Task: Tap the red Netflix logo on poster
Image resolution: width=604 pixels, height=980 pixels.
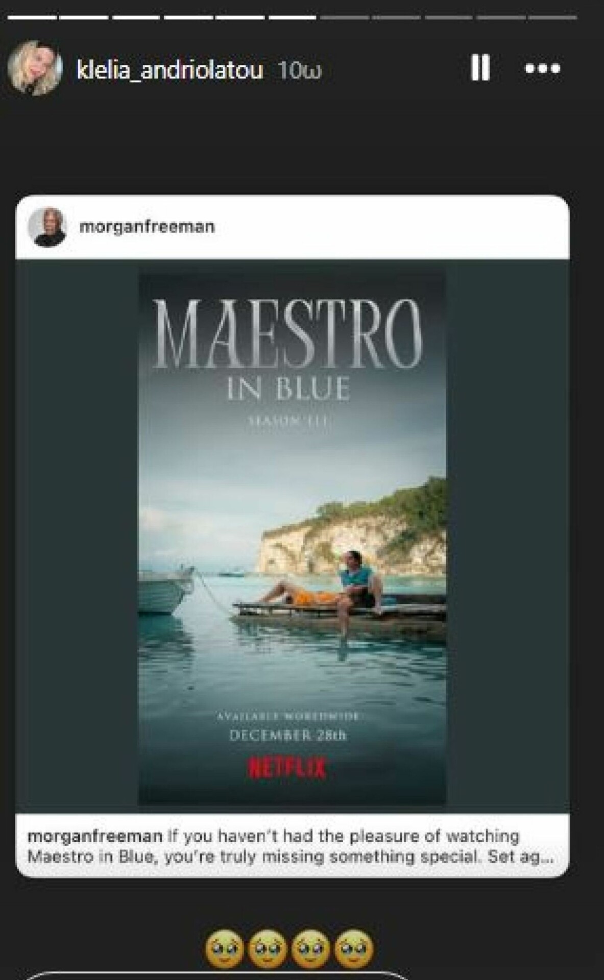Action: tap(287, 767)
